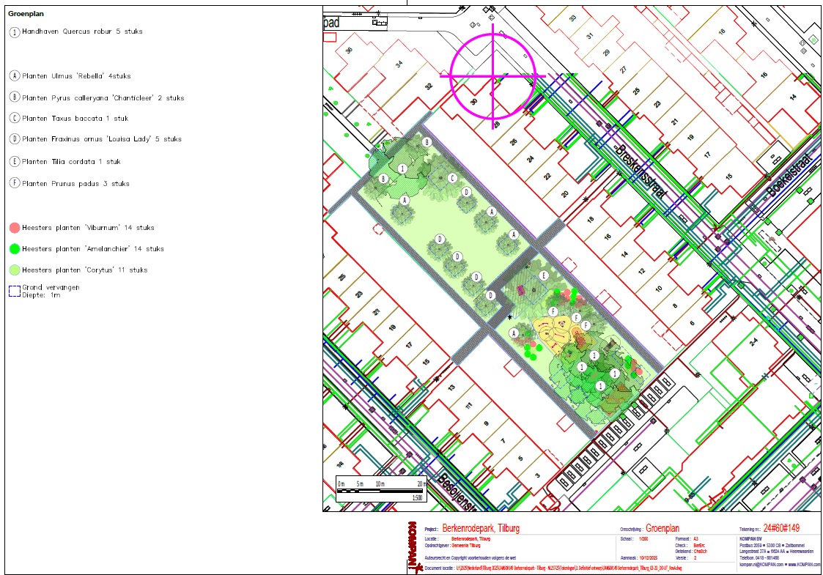Click the dashed blue 'Grond vervangen' box symbol
This screenshot has width=823, height=575.
pyautogui.click(x=15, y=291)
